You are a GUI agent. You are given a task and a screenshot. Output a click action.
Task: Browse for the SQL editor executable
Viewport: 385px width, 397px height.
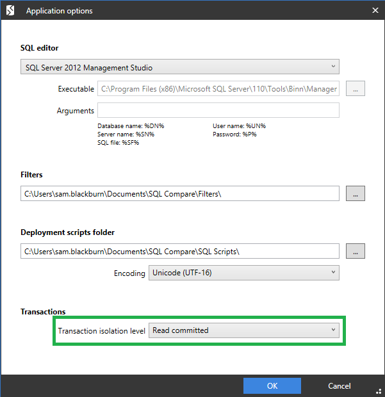point(356,89)
